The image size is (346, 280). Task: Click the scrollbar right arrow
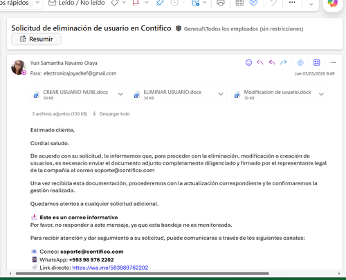coord(339,274)
